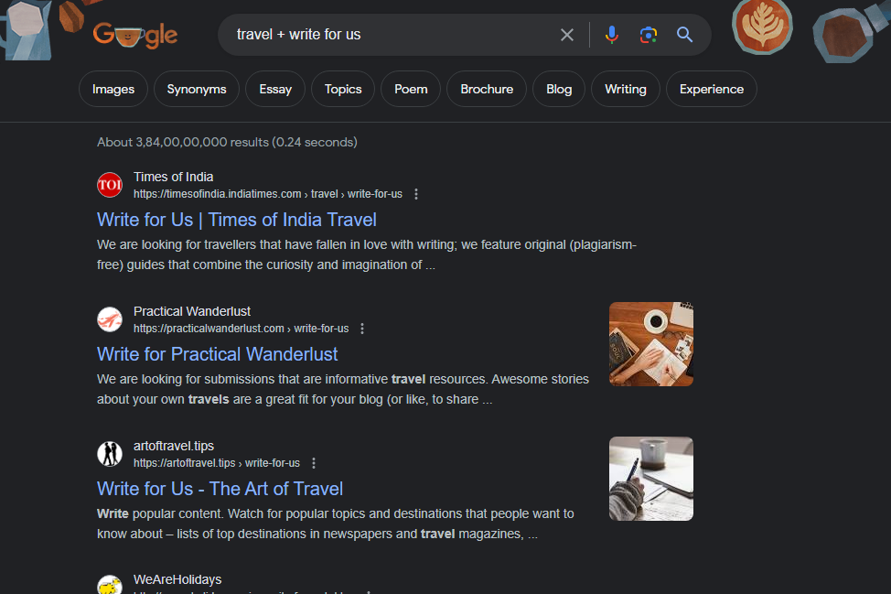The image size is (891, 594).
Task: Open 'Write for Practical Wanderlust' link
Action: 217,355
